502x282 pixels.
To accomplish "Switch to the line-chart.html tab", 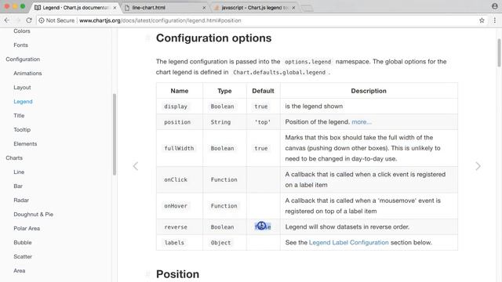I will [165, 8].
